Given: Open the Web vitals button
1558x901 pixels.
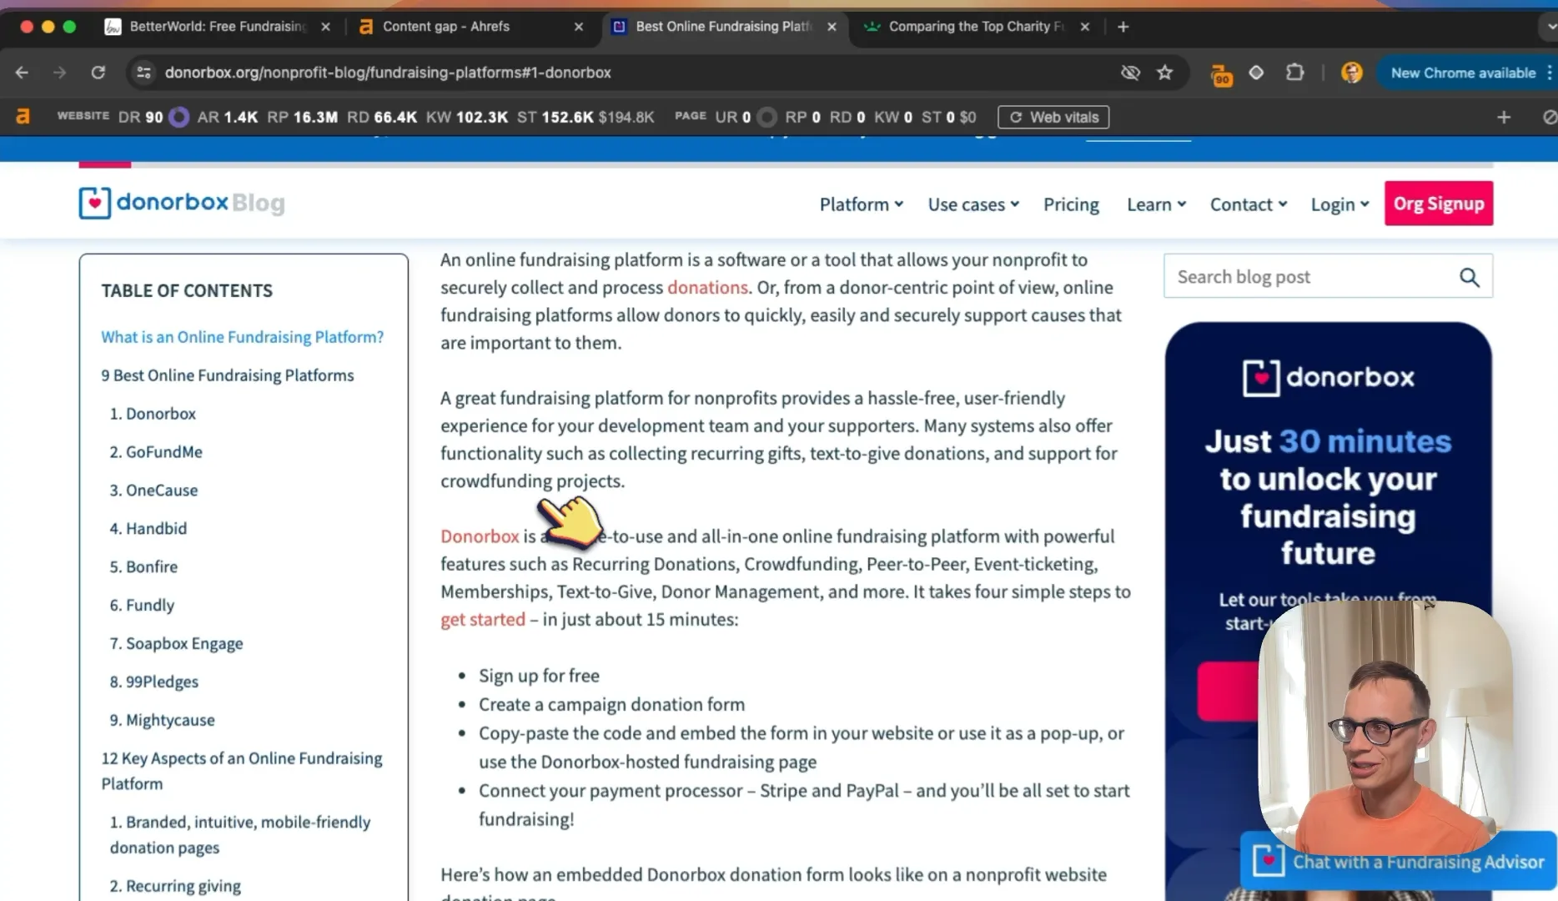Looking at the screenshot, I should click(1053, 117).
